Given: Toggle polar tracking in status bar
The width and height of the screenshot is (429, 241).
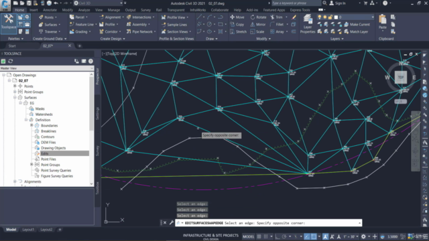Looking at the screenshot, I should (284, 236).
